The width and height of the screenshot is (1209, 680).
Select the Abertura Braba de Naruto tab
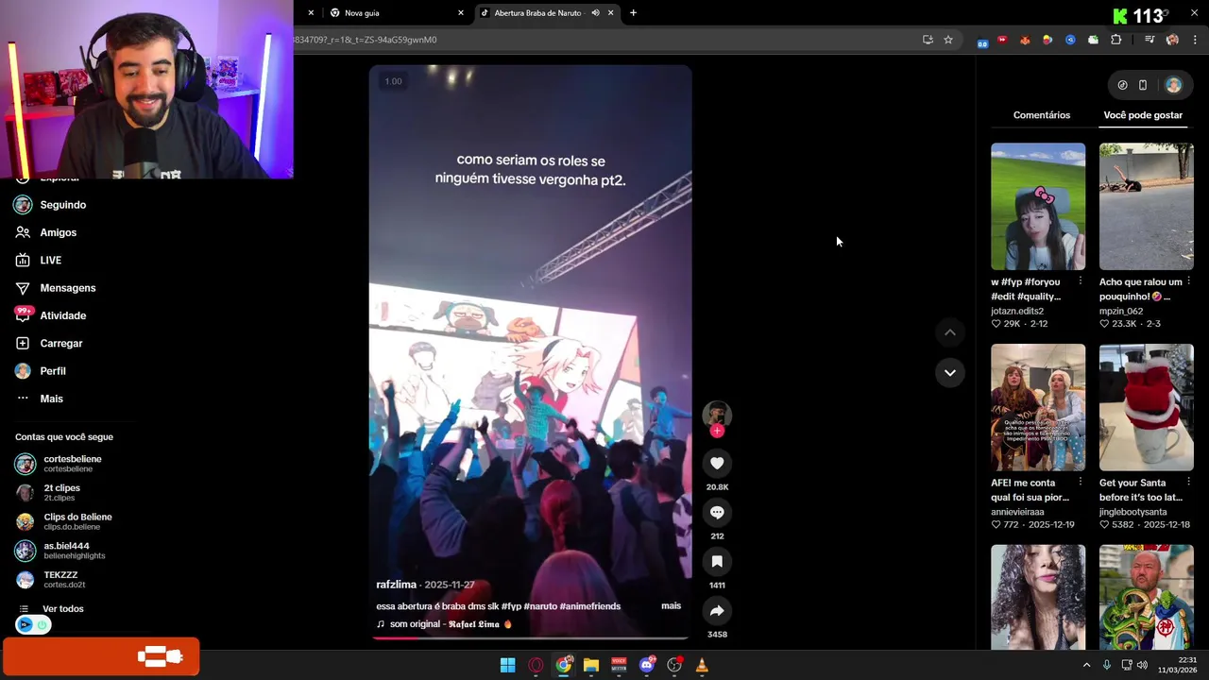pyautogui.click(x=546, y=13)
